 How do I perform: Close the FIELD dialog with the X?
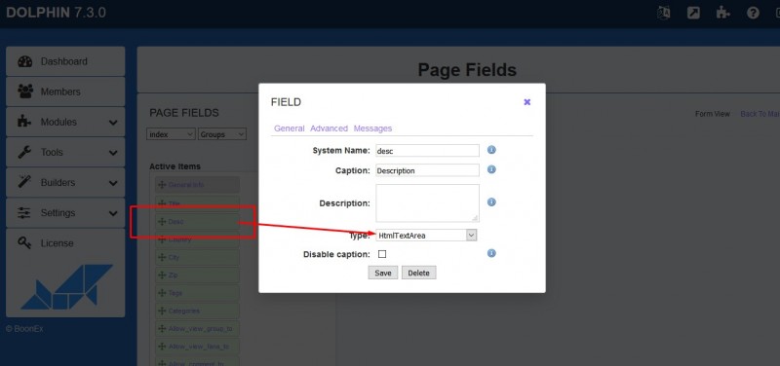527,102
